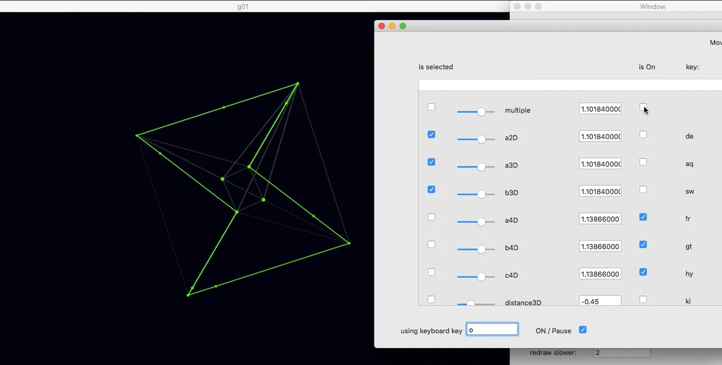
Task: Click the 'sw' key label for b3D
Action: (x=689, y=192)
